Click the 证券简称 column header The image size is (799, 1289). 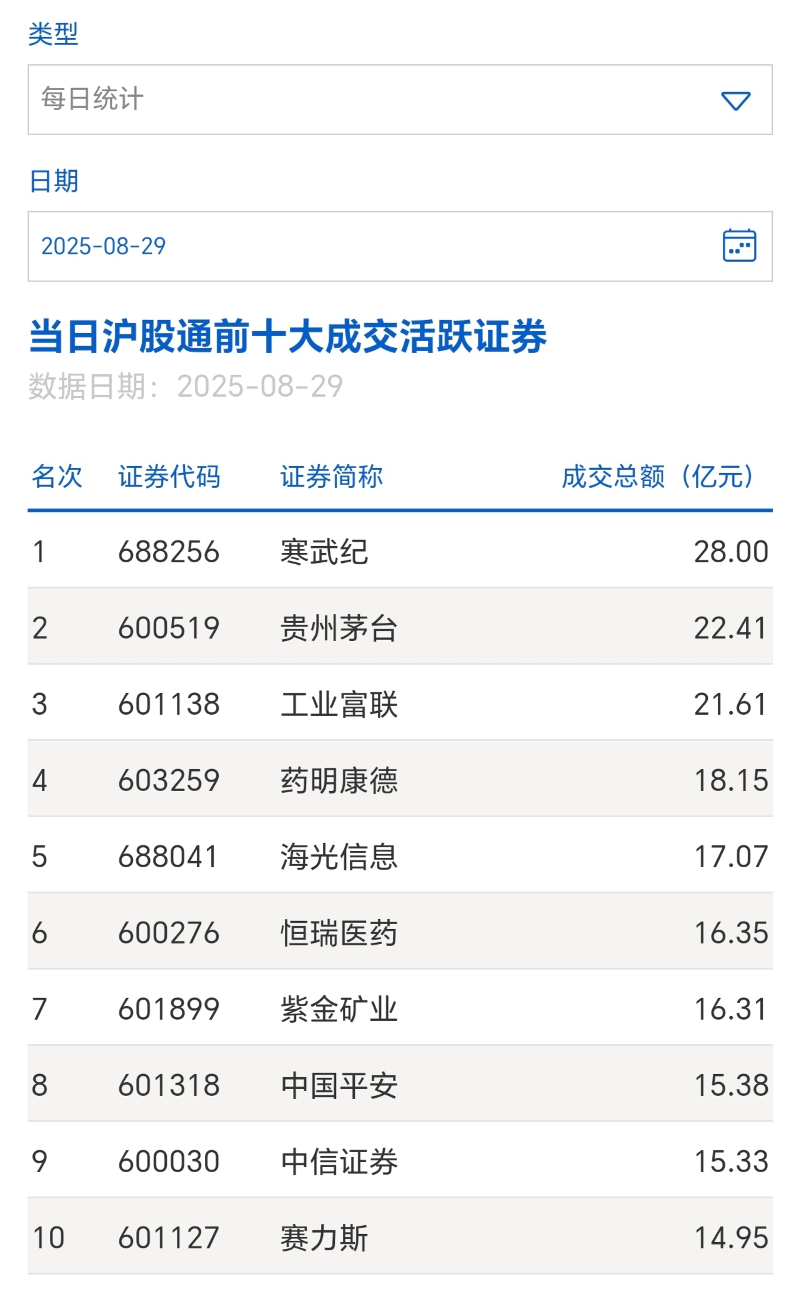click(x=332, y=477)
